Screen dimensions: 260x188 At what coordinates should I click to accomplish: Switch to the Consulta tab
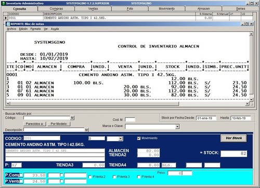19,9
